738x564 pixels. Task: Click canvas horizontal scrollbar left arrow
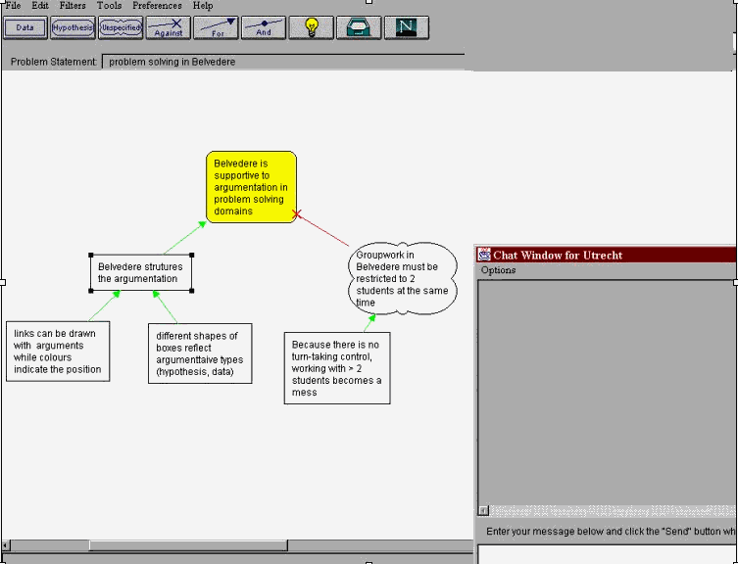6,545
